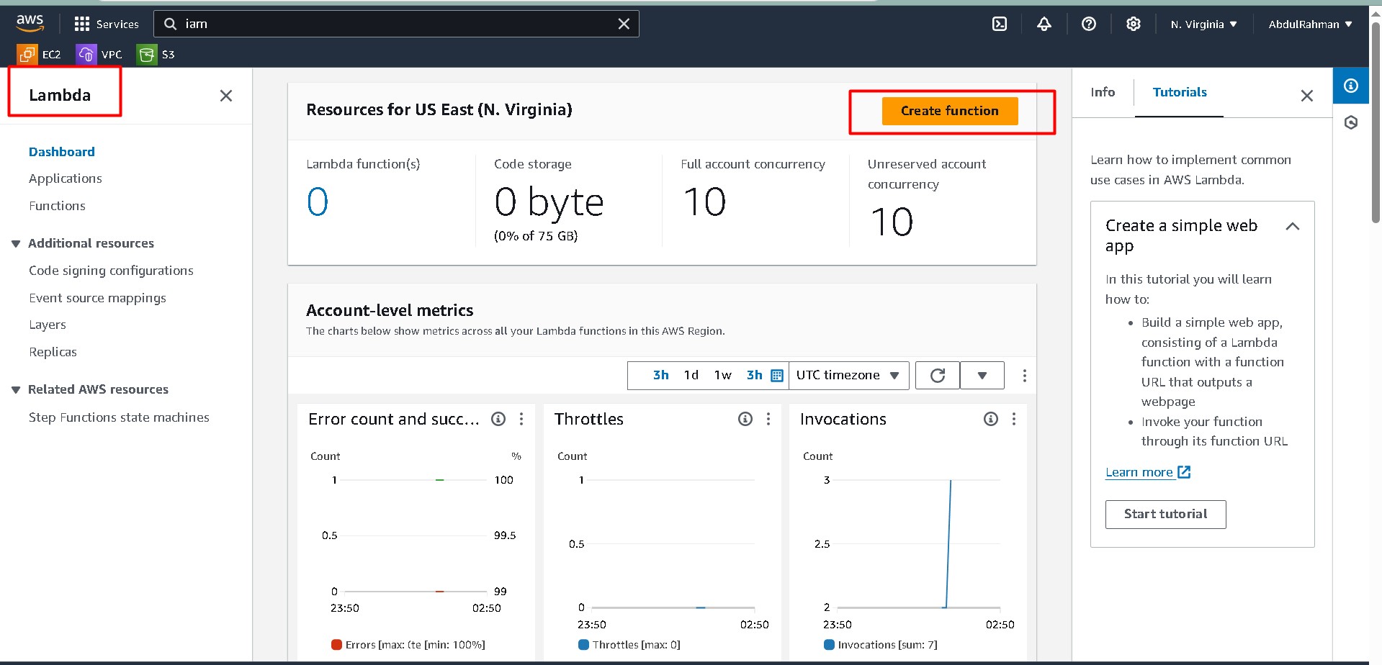Open Functions in the sidebar

click(57, 206)
